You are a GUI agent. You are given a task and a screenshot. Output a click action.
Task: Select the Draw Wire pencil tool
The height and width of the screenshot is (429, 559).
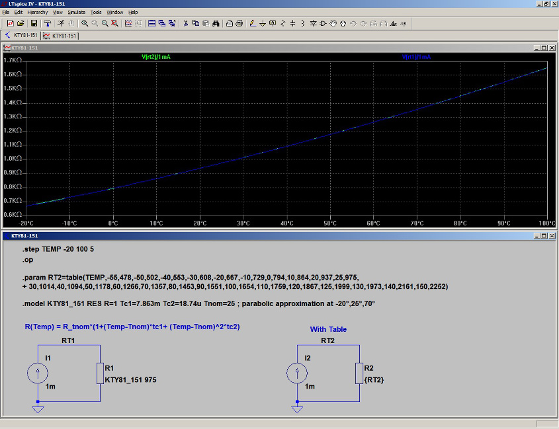tap(252, 23)
